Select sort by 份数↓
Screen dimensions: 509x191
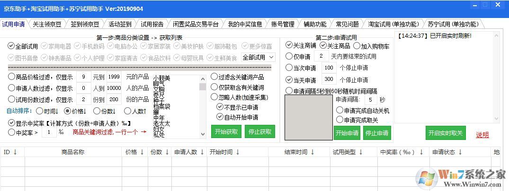click(x=105, y=111)
